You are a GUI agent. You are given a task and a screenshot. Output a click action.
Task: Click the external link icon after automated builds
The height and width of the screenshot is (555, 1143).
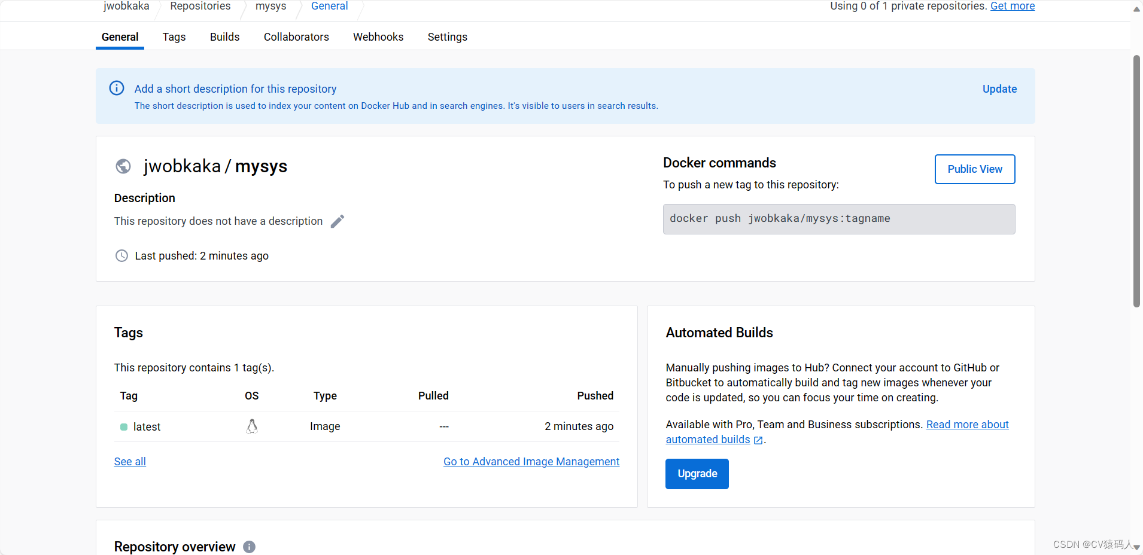click(x=758, y=440)
